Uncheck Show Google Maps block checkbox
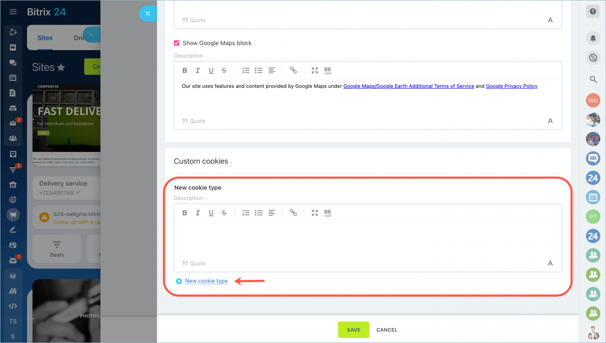The image size is (606, 343). (x=177, y=43)
